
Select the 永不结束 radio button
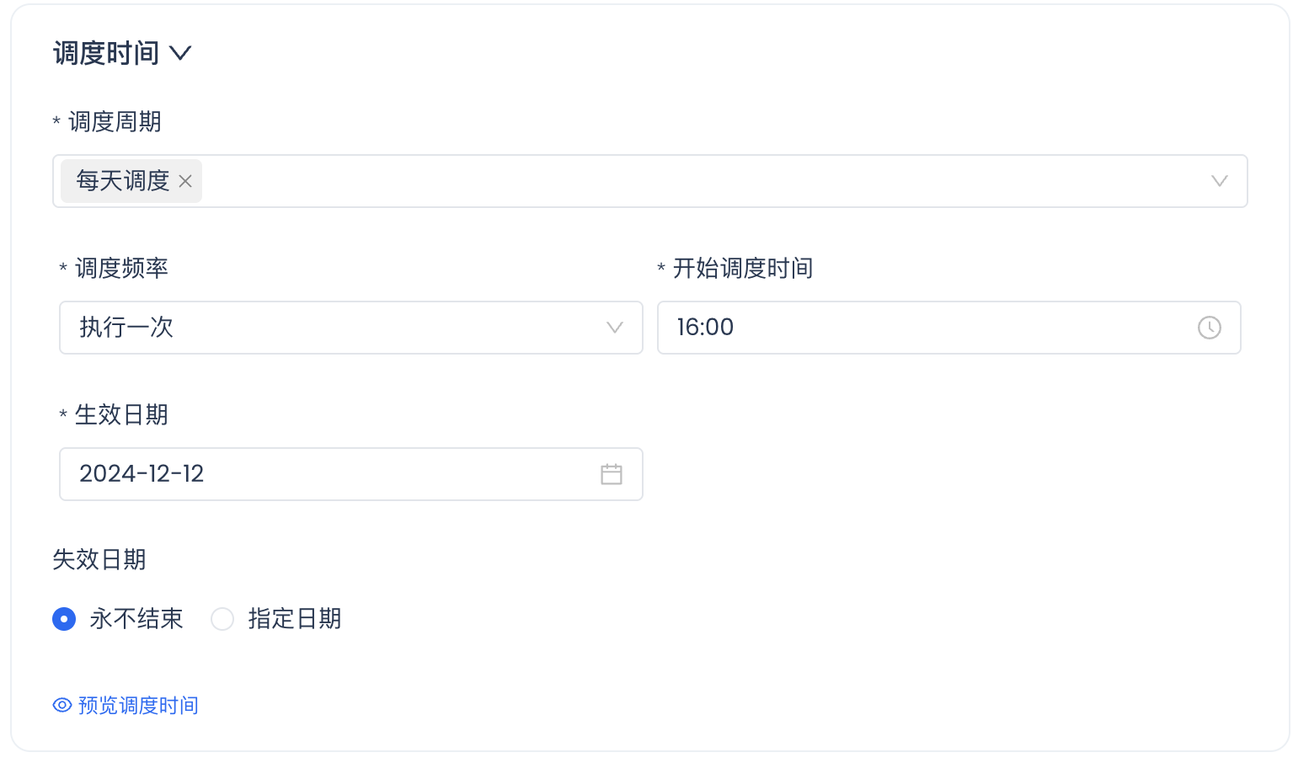tap(64, 619)
